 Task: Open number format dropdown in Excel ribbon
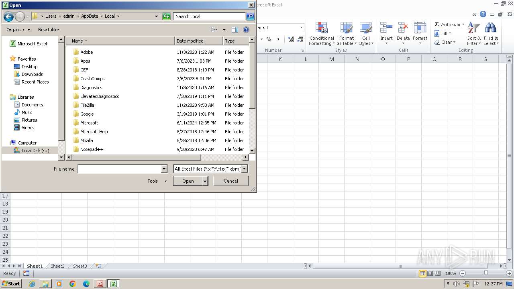pyautogui.click(x=301, y=28)
